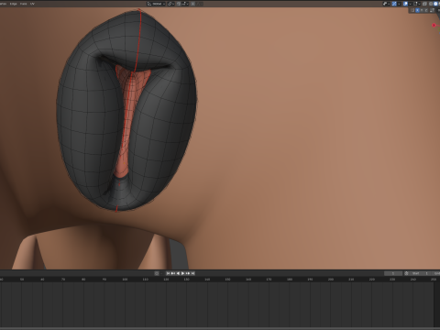This screenshot has height=330, width=440.
Task: Open the snapping options dropdown
Action: (x=185, y=4)
